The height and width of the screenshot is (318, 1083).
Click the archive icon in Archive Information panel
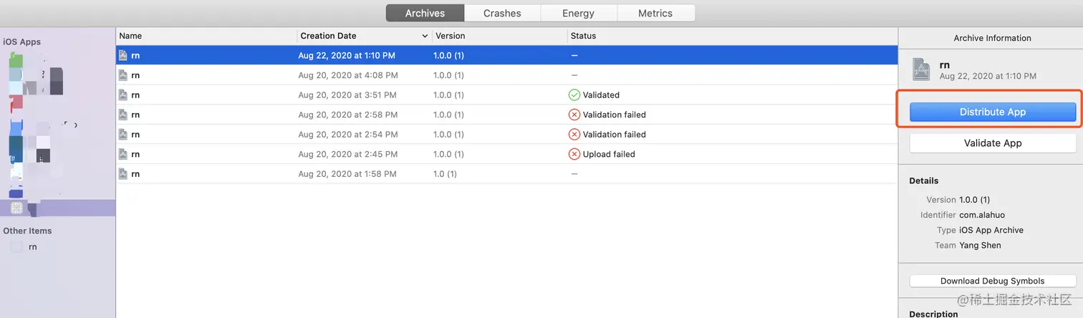921,69
